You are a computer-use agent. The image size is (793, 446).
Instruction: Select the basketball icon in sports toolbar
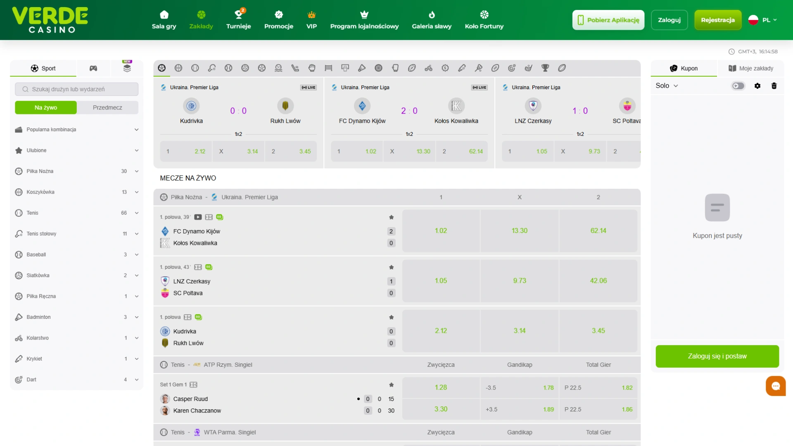pyautogui.click(x=178, y=68)
